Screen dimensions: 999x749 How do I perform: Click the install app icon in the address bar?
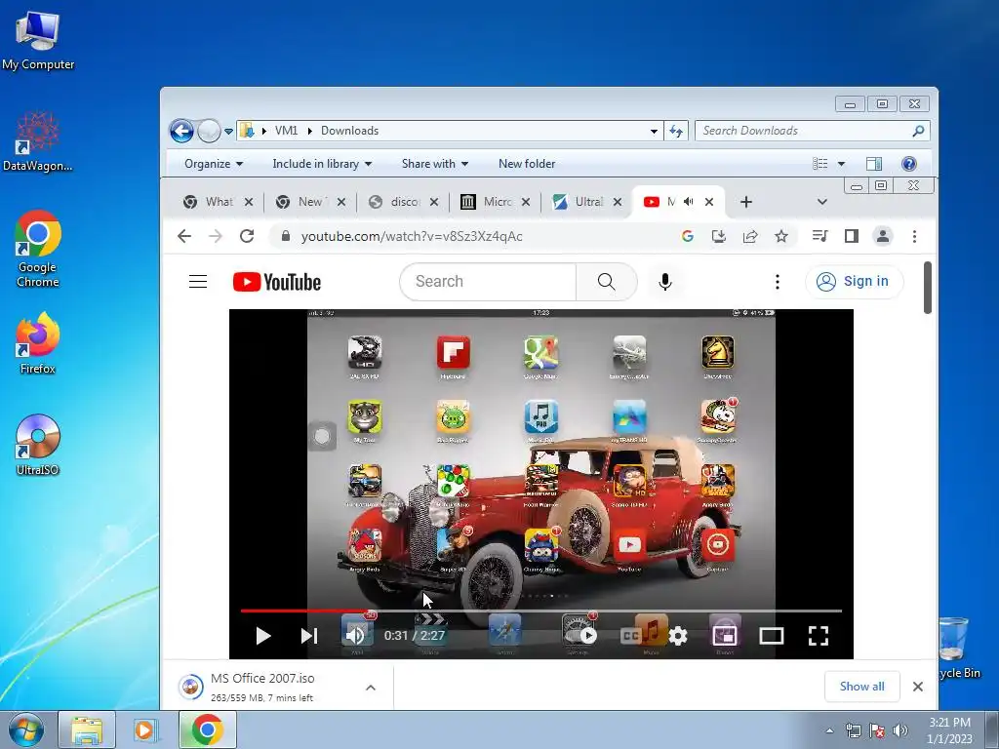click(x=719, y=236)
